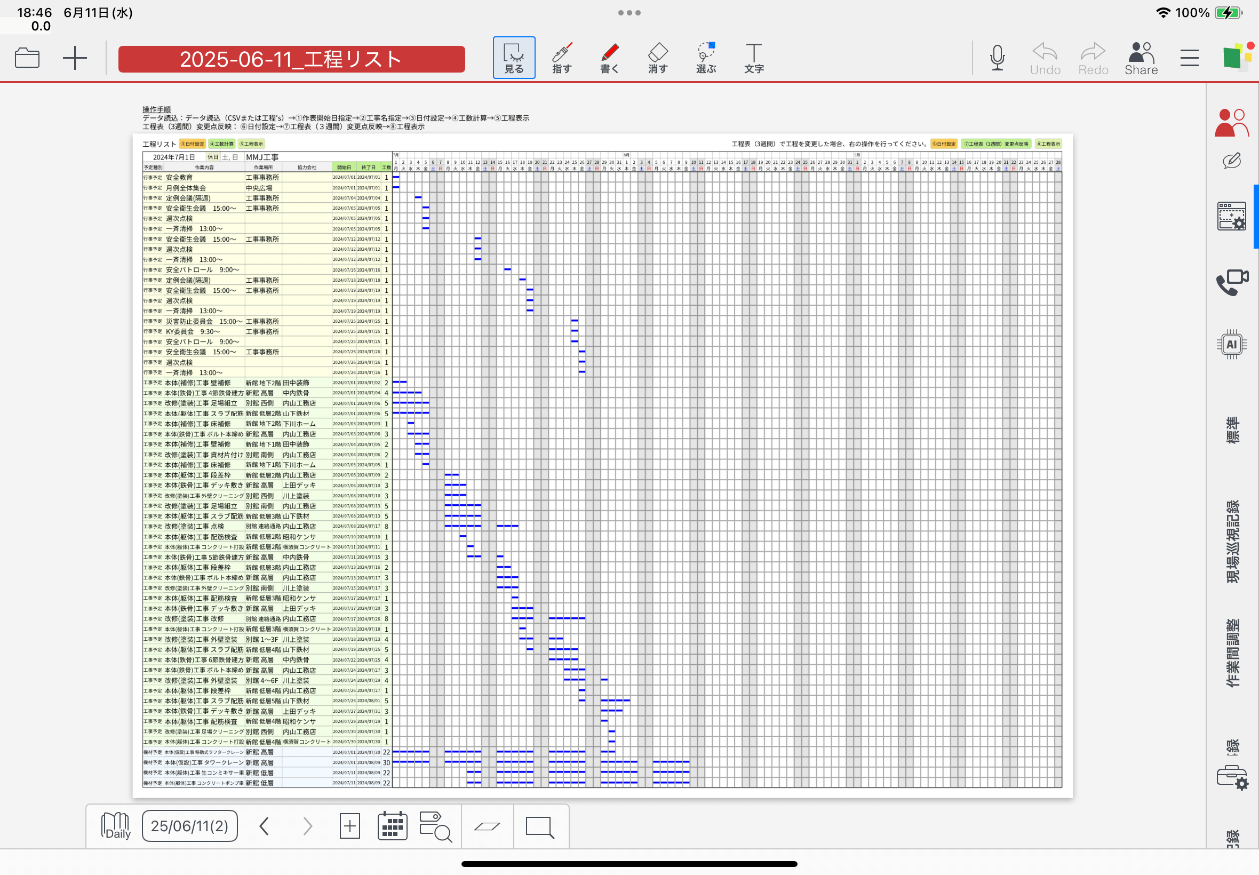Tap the 横須賀コンクリート cell in 低層2階 row
Screen dimensions: 1259x875
(x=307, y=547)
